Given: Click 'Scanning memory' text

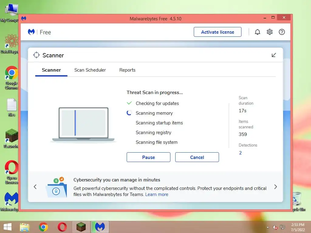Looking at the screenshot, I should click(154, 113).
